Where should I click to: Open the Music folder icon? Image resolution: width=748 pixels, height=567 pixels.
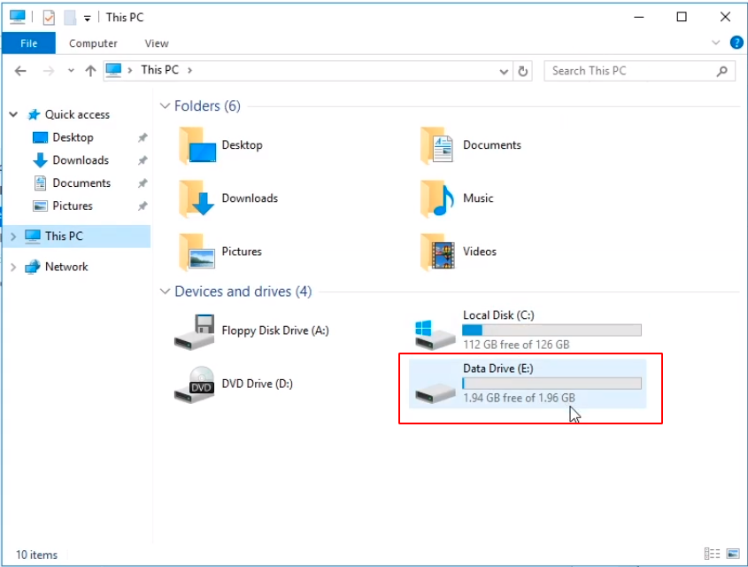(437, 198)
